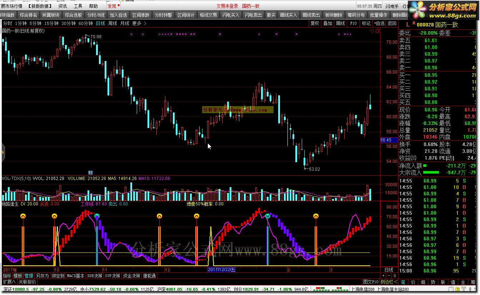Viewport: 480px width, 295px height.
Task: Open the 联 panel tab
Action: pos(443,282)
